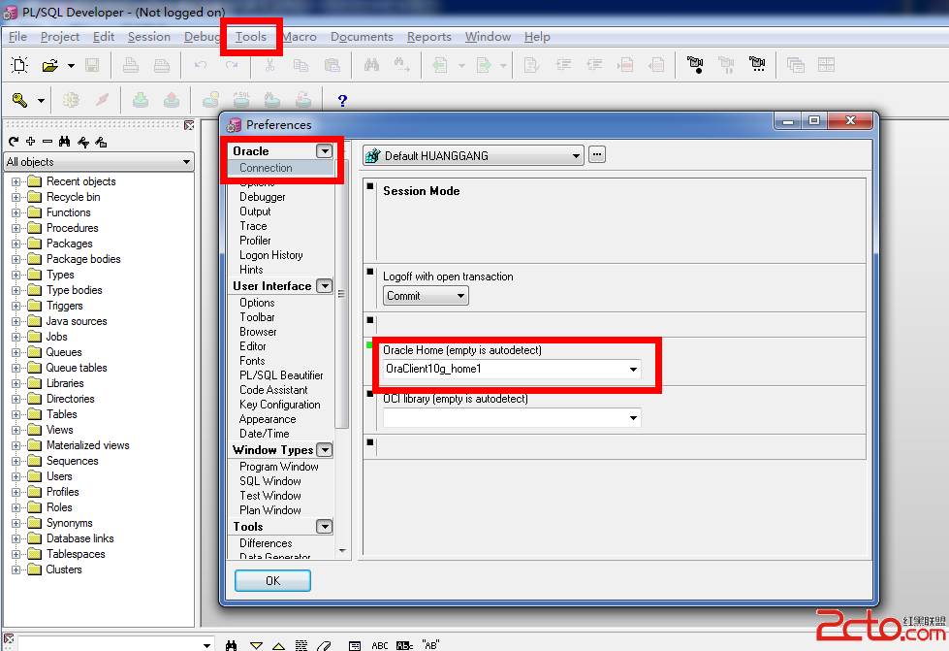Click the Break lightning icon
This screenshot has width=949, height=651.
coord(103,100)
